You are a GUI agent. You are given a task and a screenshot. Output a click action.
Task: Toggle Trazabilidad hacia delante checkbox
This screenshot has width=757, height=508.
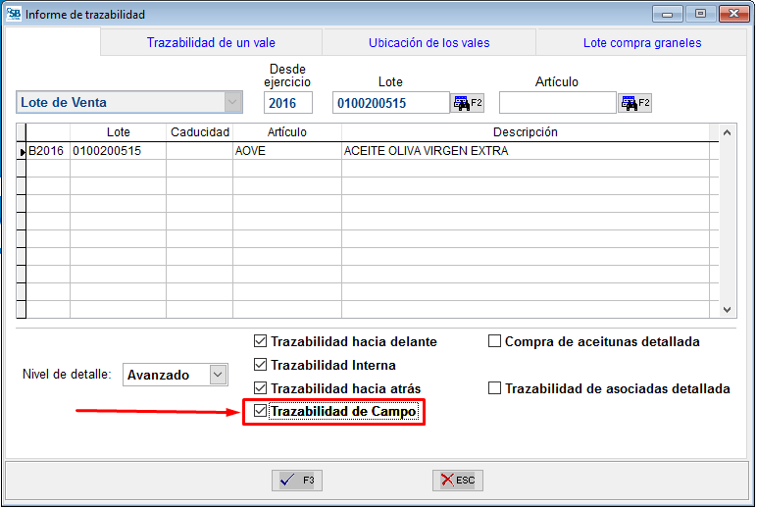click(260, 342)
